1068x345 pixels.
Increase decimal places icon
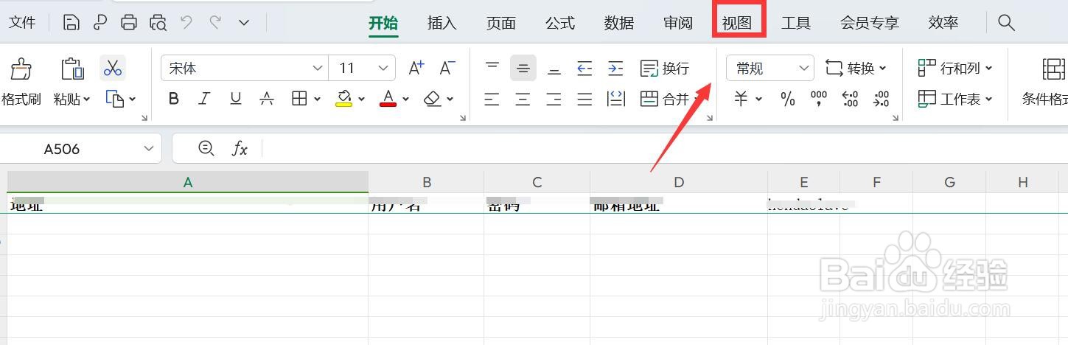[x=850, y=99]
